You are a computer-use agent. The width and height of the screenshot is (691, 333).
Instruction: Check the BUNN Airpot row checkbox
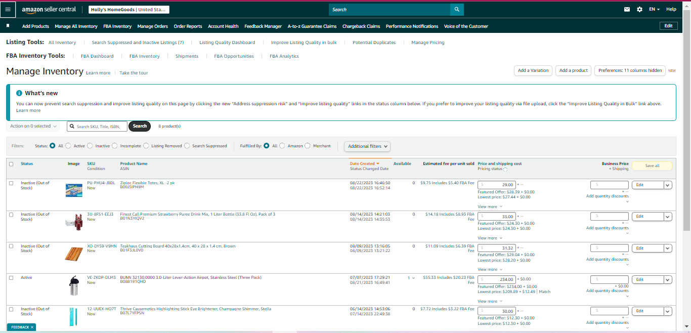click(x=11, y=278)
